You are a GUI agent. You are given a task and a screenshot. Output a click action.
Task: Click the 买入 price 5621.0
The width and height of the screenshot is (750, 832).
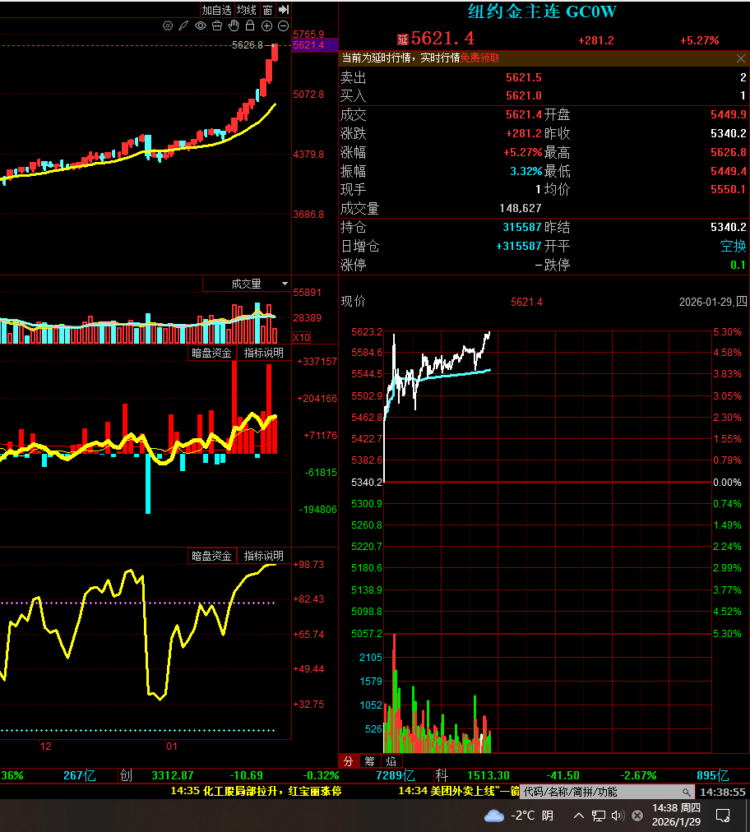pyautogui.click(x=523, y=95)
